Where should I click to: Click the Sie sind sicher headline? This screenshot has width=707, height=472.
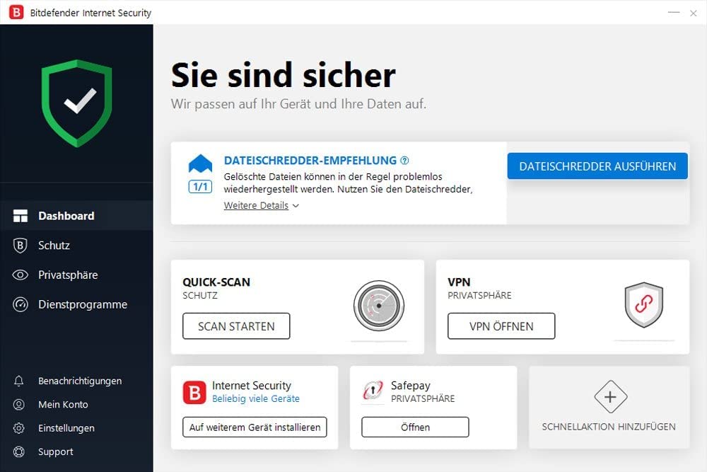[x=284, y=75]
